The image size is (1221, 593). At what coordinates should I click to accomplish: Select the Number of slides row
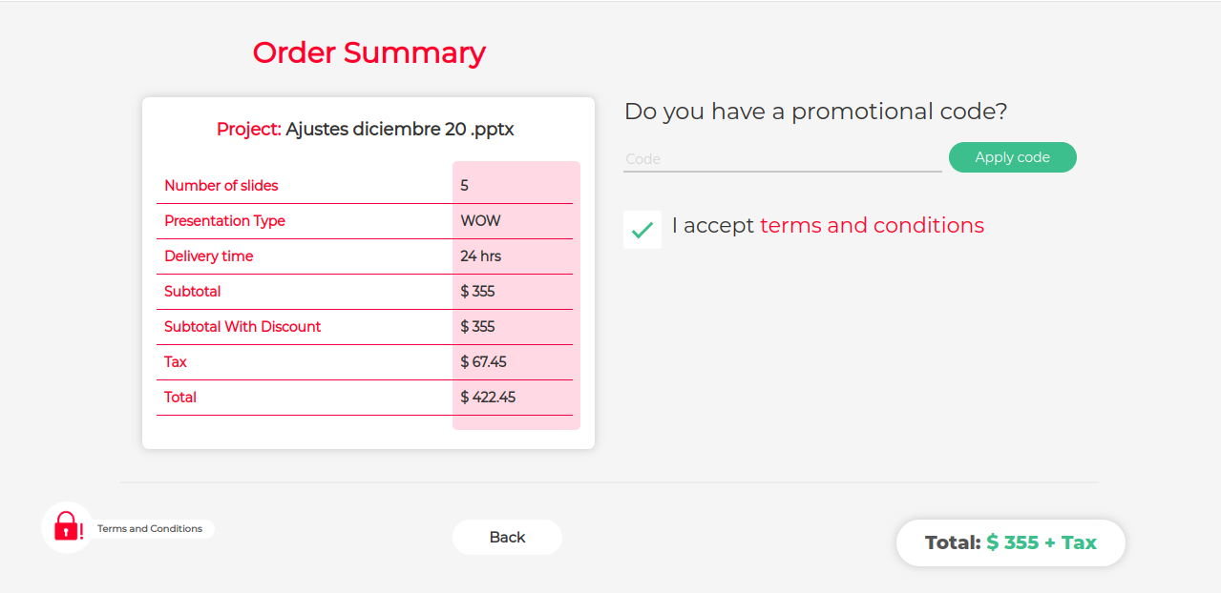click(365, 186)
